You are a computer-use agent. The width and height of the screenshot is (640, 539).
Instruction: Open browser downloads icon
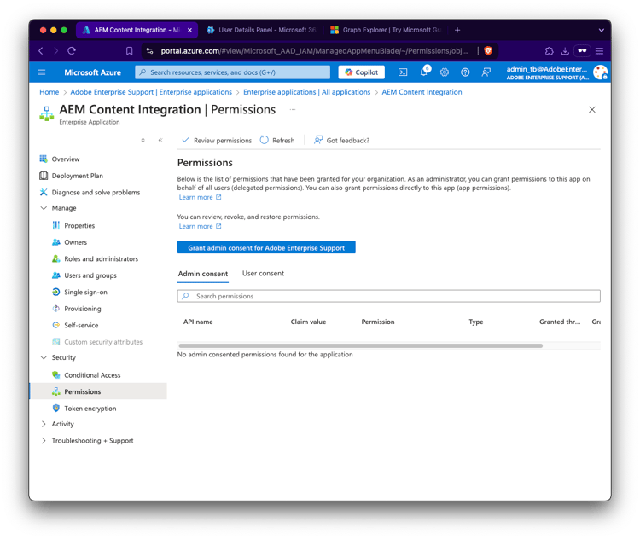pos(565,50)
